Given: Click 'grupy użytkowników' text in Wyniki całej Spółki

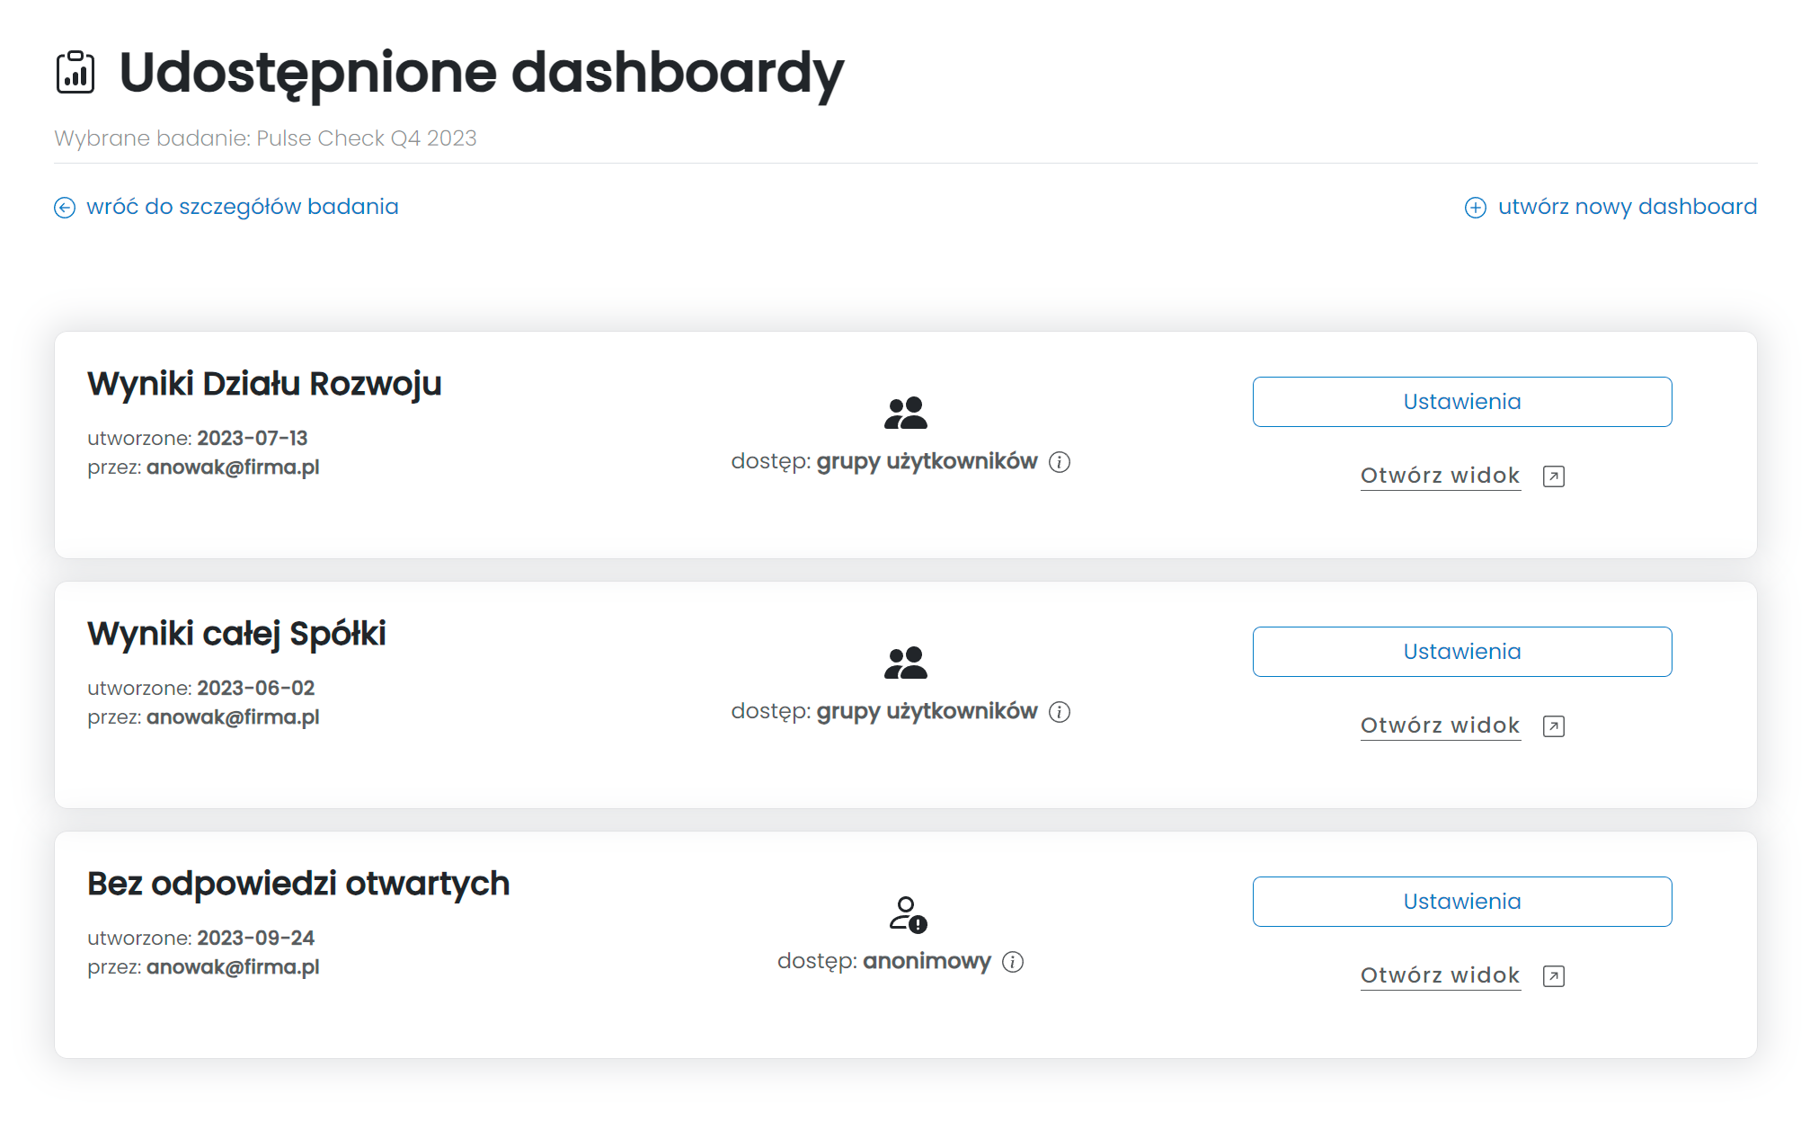Looking at the screenshot, I should pyautogui.click(x=927, y=712).
